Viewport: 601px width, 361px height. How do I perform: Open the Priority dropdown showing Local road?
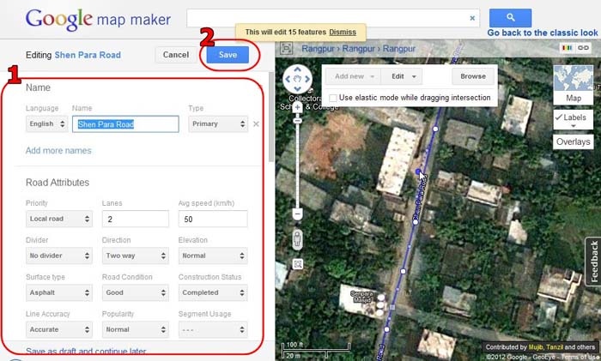pyautogui.click(x=59, y=219)
